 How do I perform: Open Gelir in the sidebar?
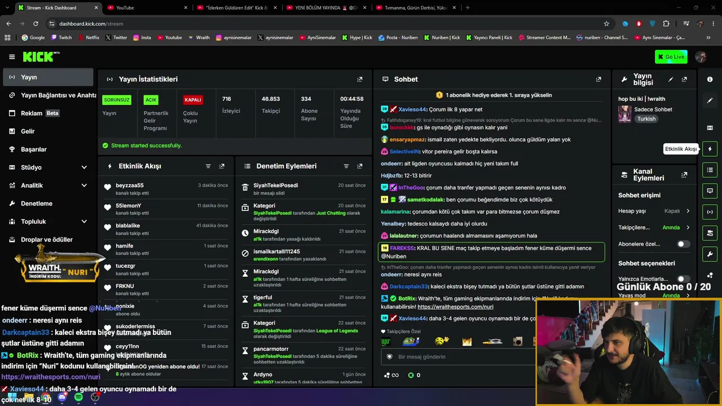[48, 131]
